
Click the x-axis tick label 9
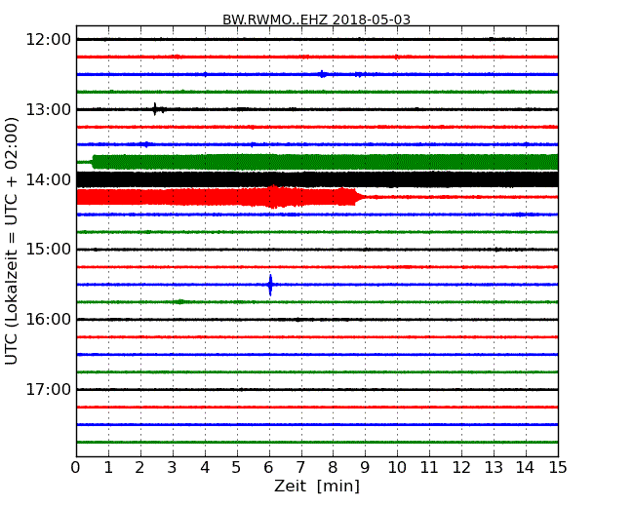click(x=365, y=468)
